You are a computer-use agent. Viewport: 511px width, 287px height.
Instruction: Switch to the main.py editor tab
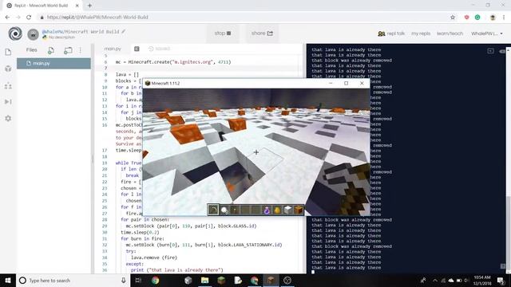[113, 49]
